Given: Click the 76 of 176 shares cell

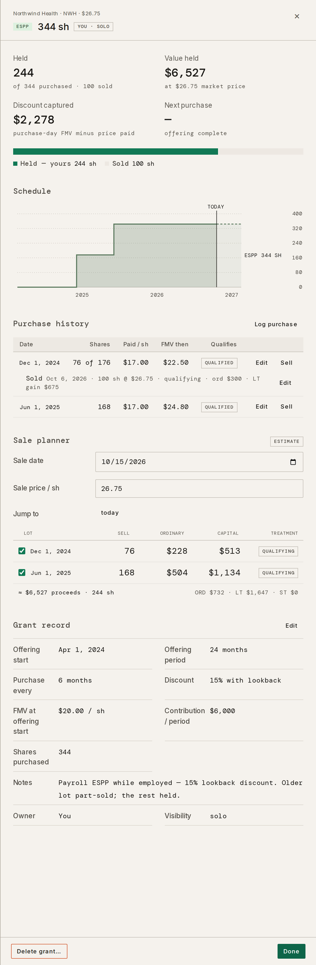Looking at the screenshot, I should (92, 363).
